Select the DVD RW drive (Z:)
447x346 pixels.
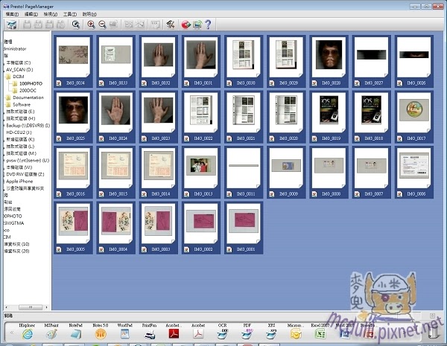tap(25, 174)
